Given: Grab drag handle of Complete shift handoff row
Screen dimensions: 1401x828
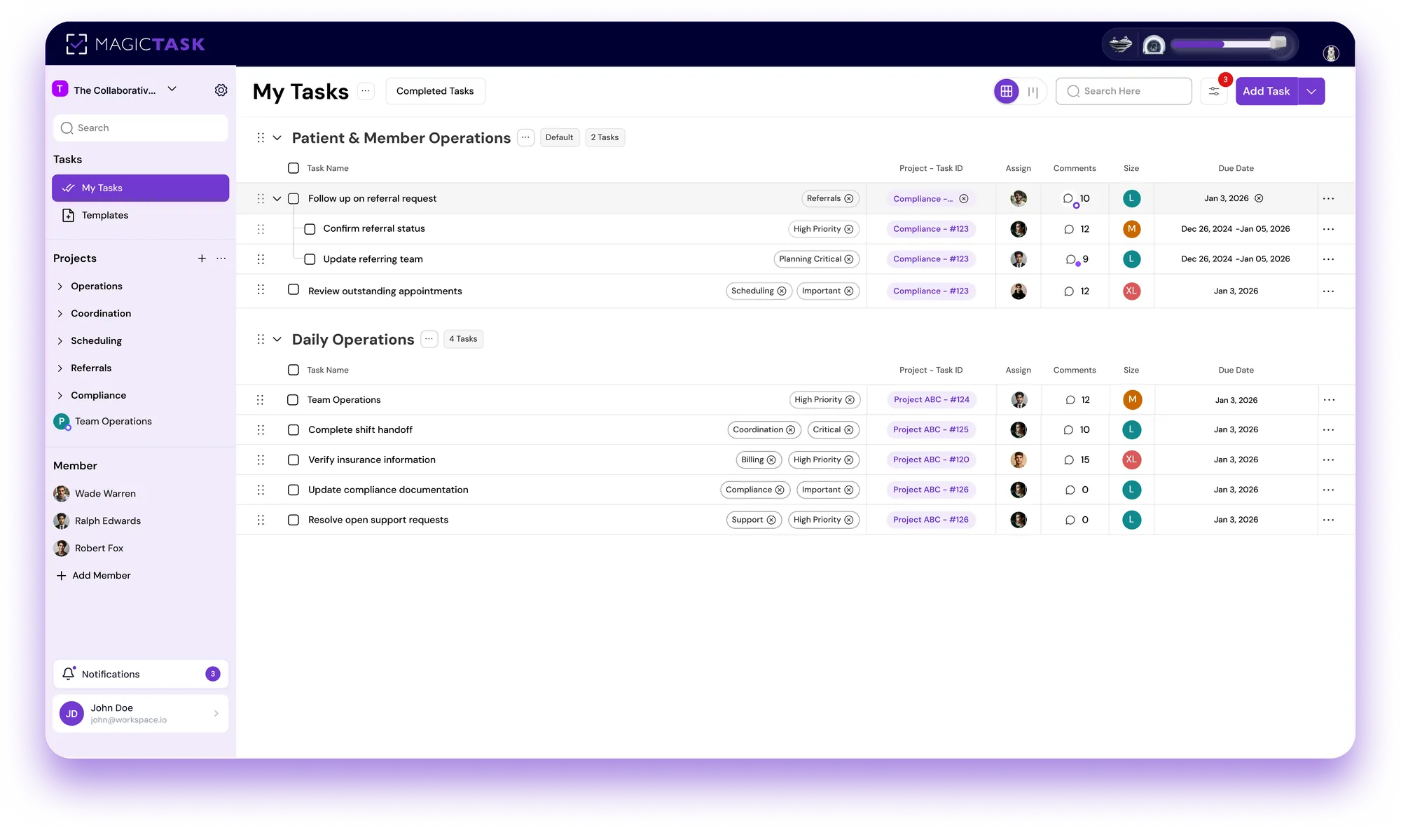Looking at the screenshot, I should (x=261, y=430).
